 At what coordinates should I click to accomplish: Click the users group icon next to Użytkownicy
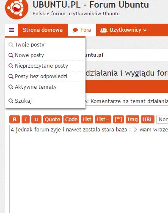click(x=104, y=30)
